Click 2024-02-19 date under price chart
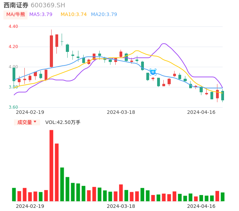This screenshot has width=239, height=211. point(30,112)
